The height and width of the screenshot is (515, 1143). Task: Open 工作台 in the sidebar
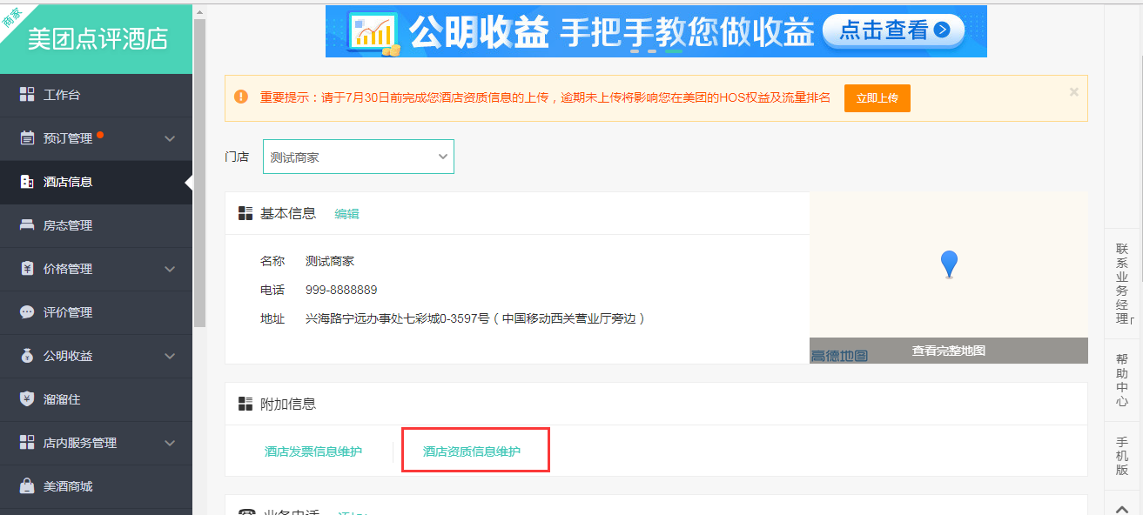[96, 95]
